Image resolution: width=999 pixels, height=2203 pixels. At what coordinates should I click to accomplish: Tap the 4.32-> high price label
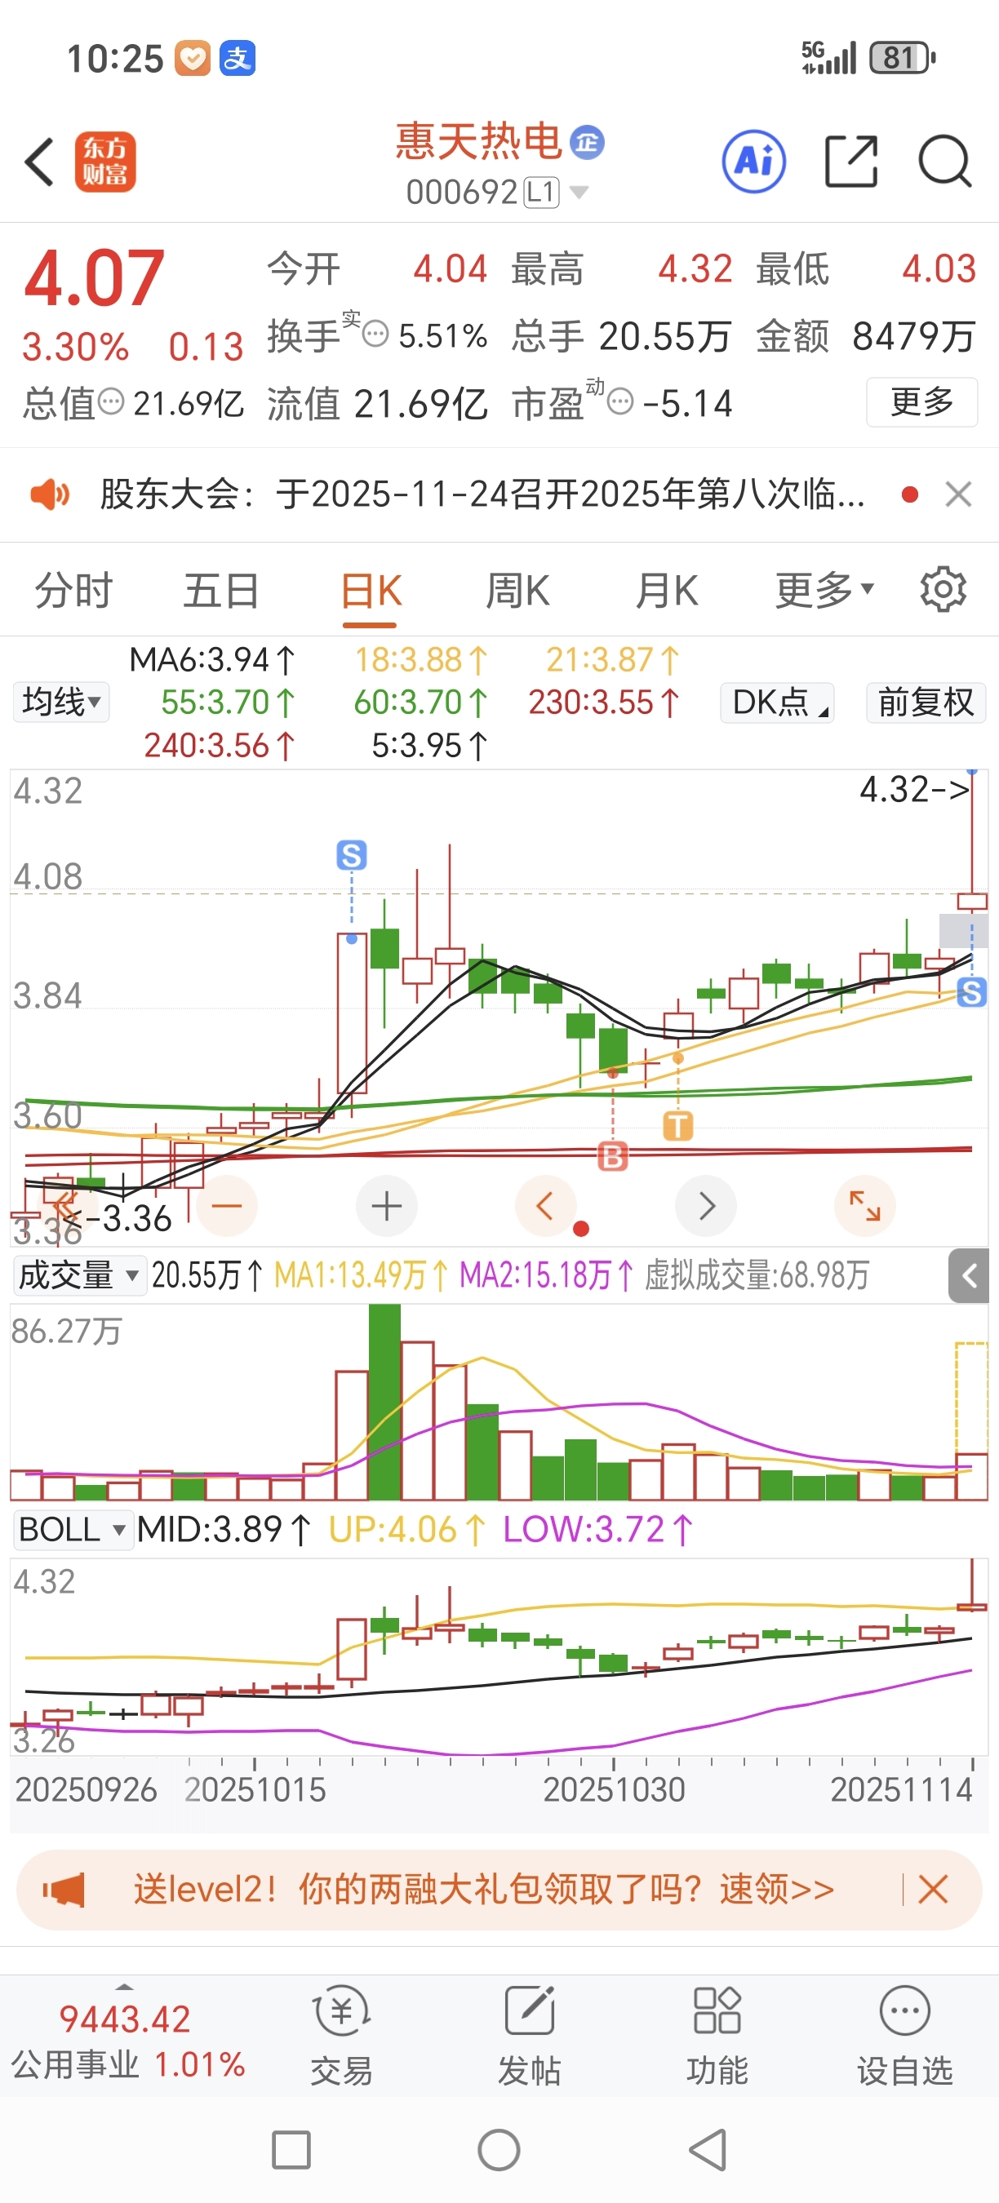914,789
